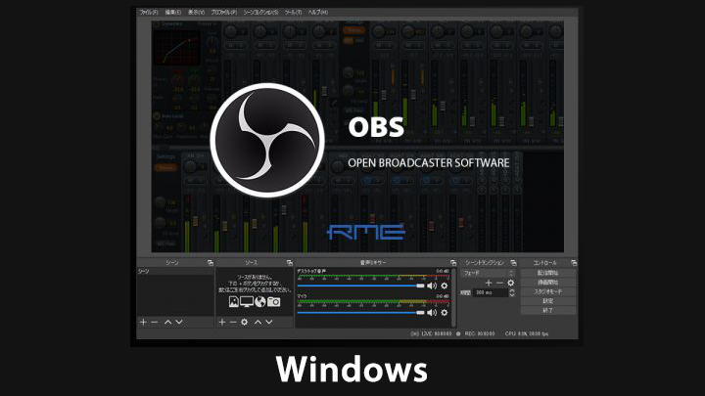Undock the シーントランジション panel via its float icon
Viewport: 705px width, 396px height.
513,263
